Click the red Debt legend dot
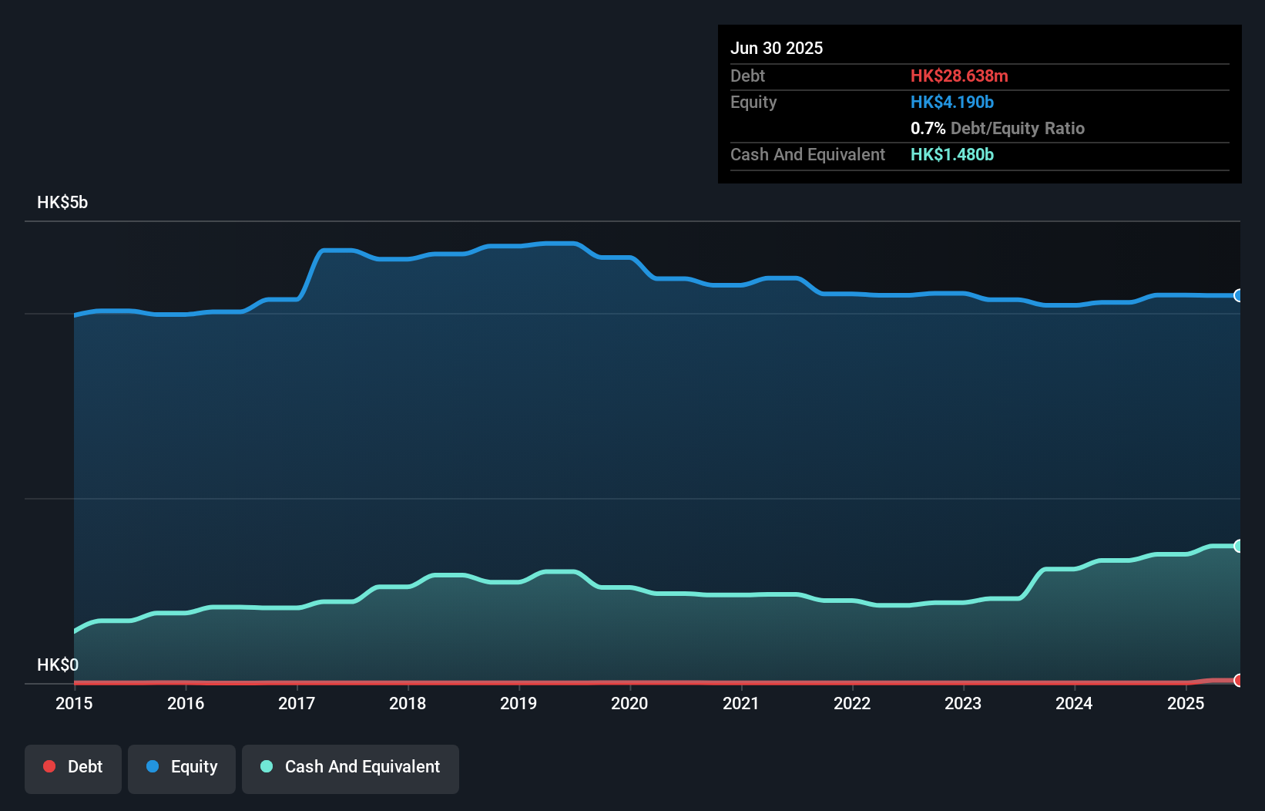The image size is (1265, 811). pos(49,766)
